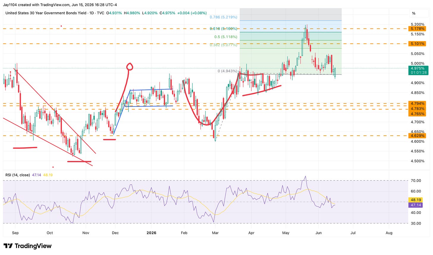Click the 4.500% price axis label

tap(418, 161)
